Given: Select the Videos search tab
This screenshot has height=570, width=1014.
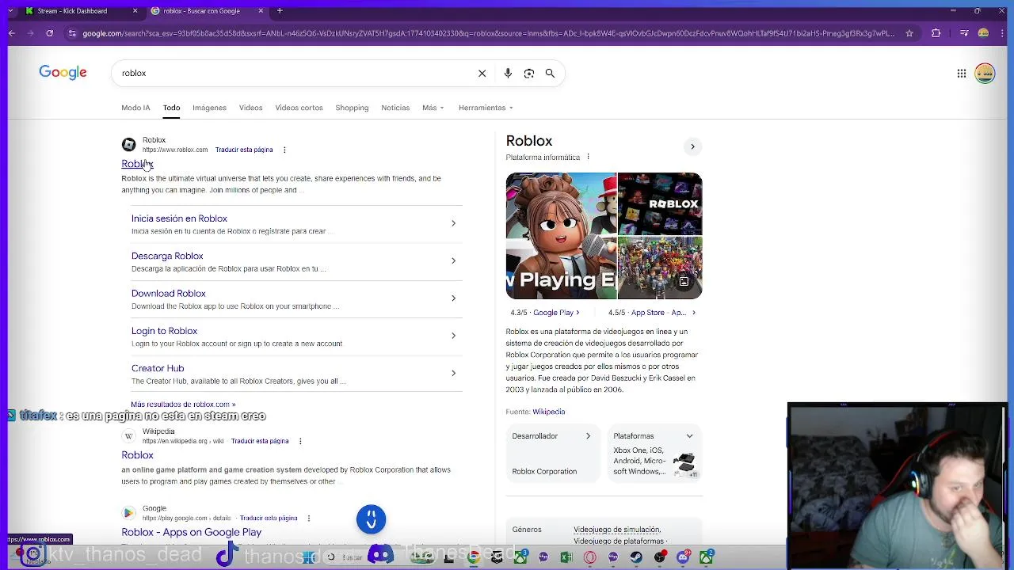Looking at the screenshot, I should click(x=250, y=108).
